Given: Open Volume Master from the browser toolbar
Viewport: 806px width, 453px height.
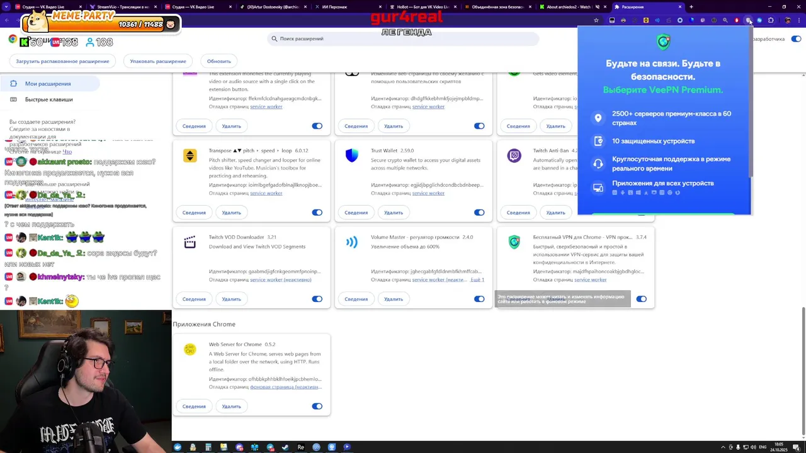Looking at the screenshot, I should pos(657,20).
